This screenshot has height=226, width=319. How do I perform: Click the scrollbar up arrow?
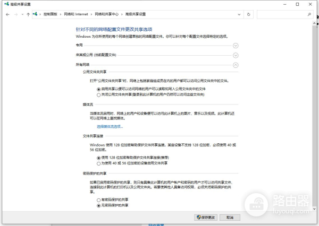(314, 23)
